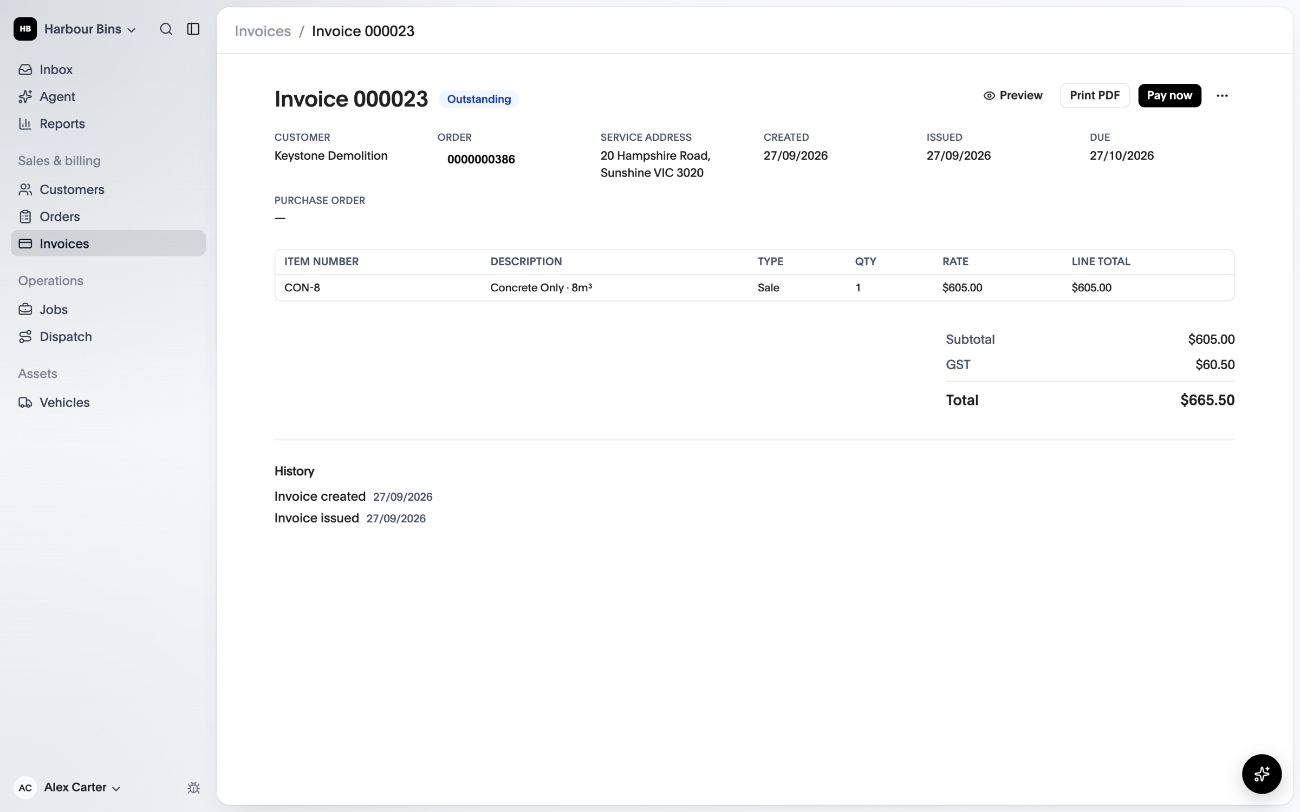Click the AC user avatar

point(25,788)
